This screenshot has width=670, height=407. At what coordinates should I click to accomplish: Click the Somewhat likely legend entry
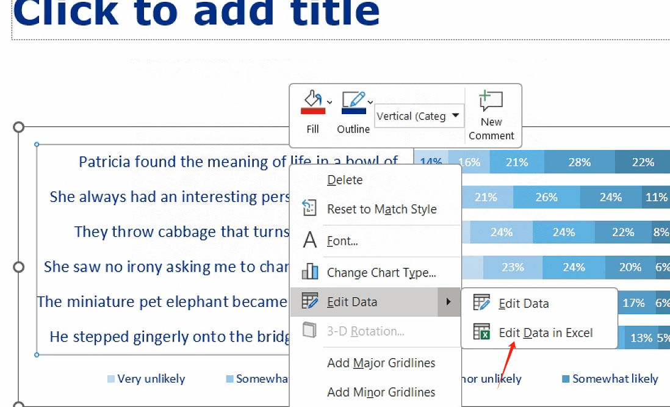point(610,379)
